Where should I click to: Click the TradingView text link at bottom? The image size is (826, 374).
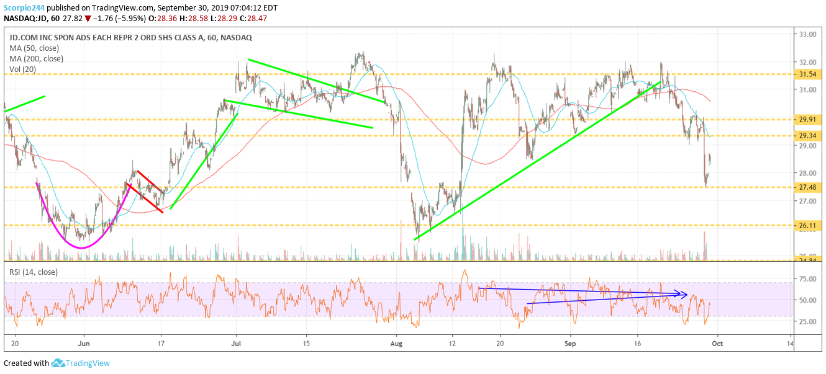tap(89, 363)
